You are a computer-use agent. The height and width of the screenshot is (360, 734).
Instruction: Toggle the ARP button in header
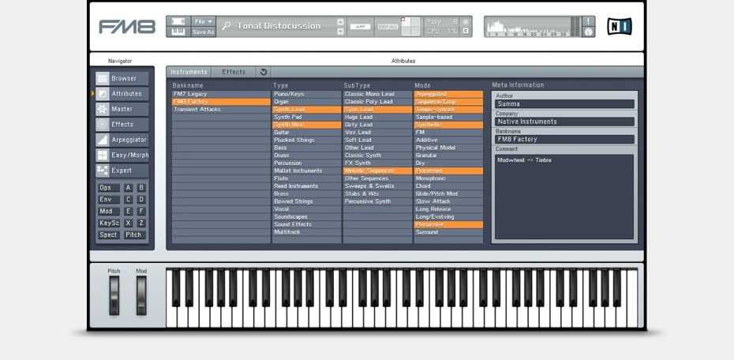361,27
